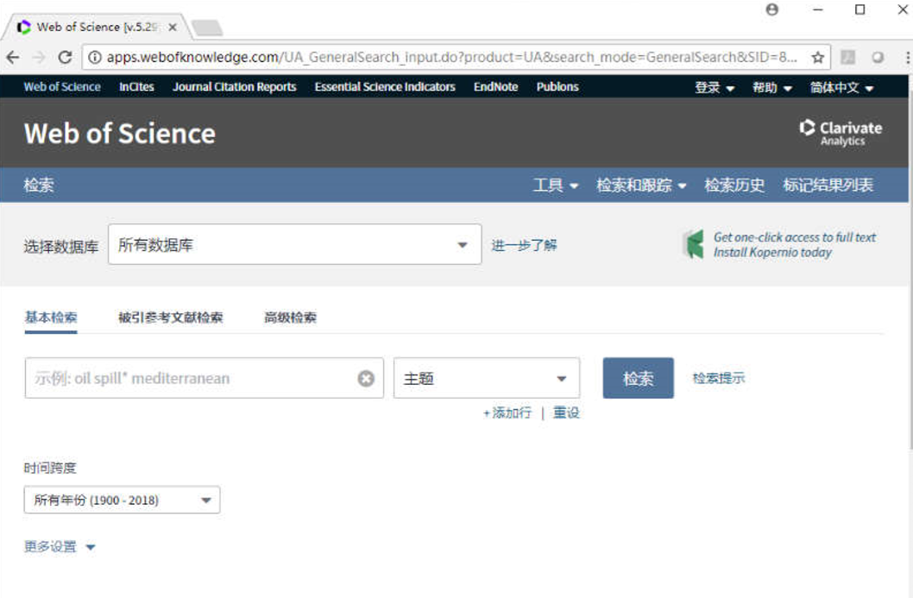Open a new browser tab
Image resolution: width=913 pixels, height=598 pixels.
[x=207, y=28]
